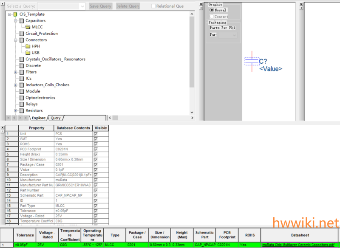The height and width of the screenshot is (248, 340).
Task: Open the USB folder icon
Action: [28, 53]
